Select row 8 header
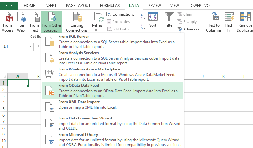 [x=4, y=128]
